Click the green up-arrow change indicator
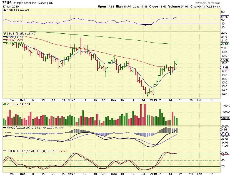The height and width of the screenshot is (175, 230). (x=219, y=7)
